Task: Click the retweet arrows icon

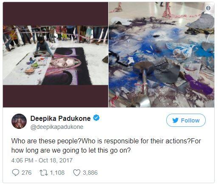Action: click(x=44, y=173)
